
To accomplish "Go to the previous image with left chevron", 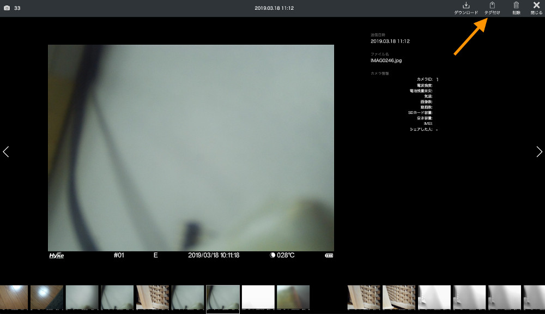I will click(x=6, y=152).
